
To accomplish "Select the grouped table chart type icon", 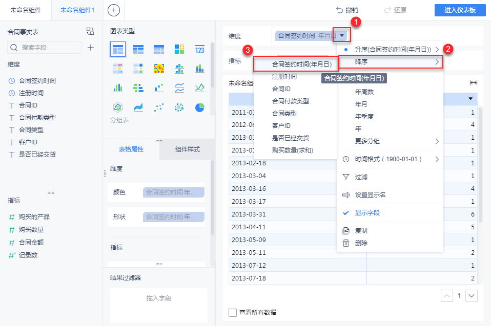I will (x=118, y=49).
